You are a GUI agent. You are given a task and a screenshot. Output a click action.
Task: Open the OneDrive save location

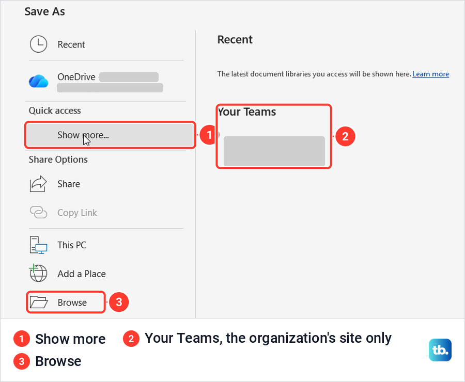pos(105,81)
